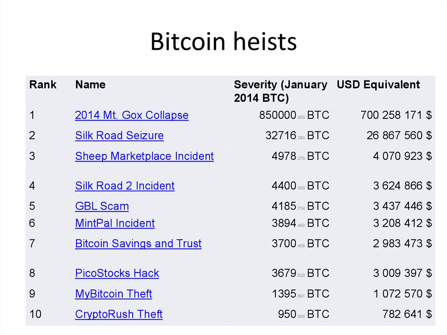
Task: Follow the Silk Road 2 Incident link
Action: tap(124, 186)
